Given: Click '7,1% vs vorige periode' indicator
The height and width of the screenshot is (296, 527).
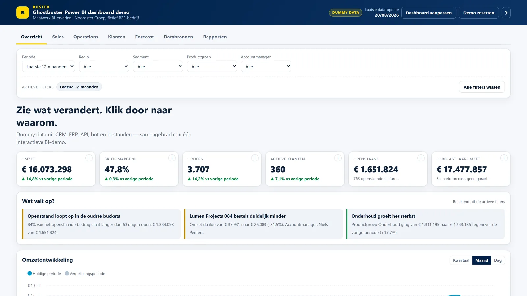Looking at the screenshot, I should 295,179.
